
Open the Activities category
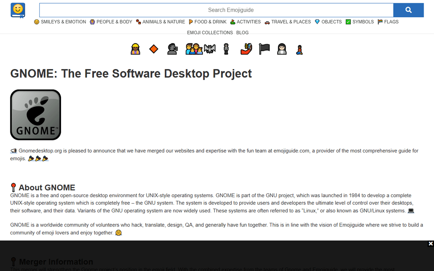(246, 22)
